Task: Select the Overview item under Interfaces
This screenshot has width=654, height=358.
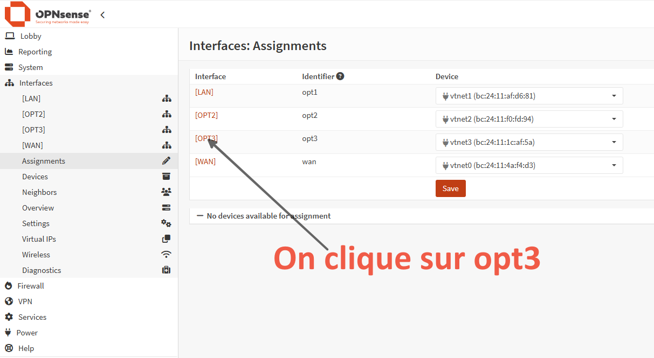Action: [38, 208]
